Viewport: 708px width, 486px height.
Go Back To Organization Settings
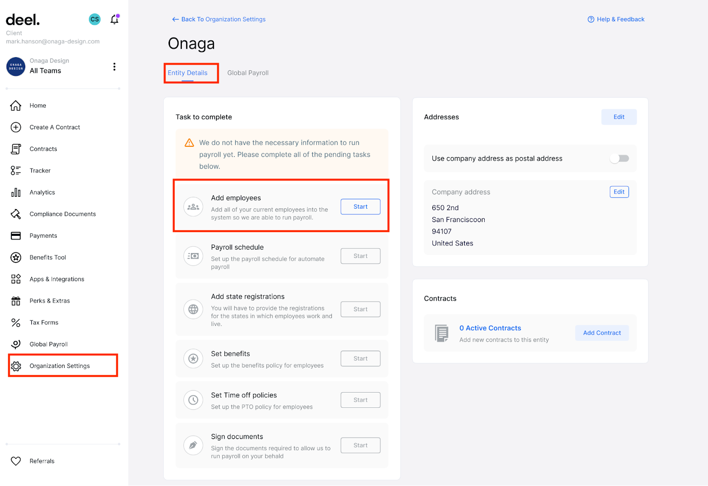click(x=219, y=20)
